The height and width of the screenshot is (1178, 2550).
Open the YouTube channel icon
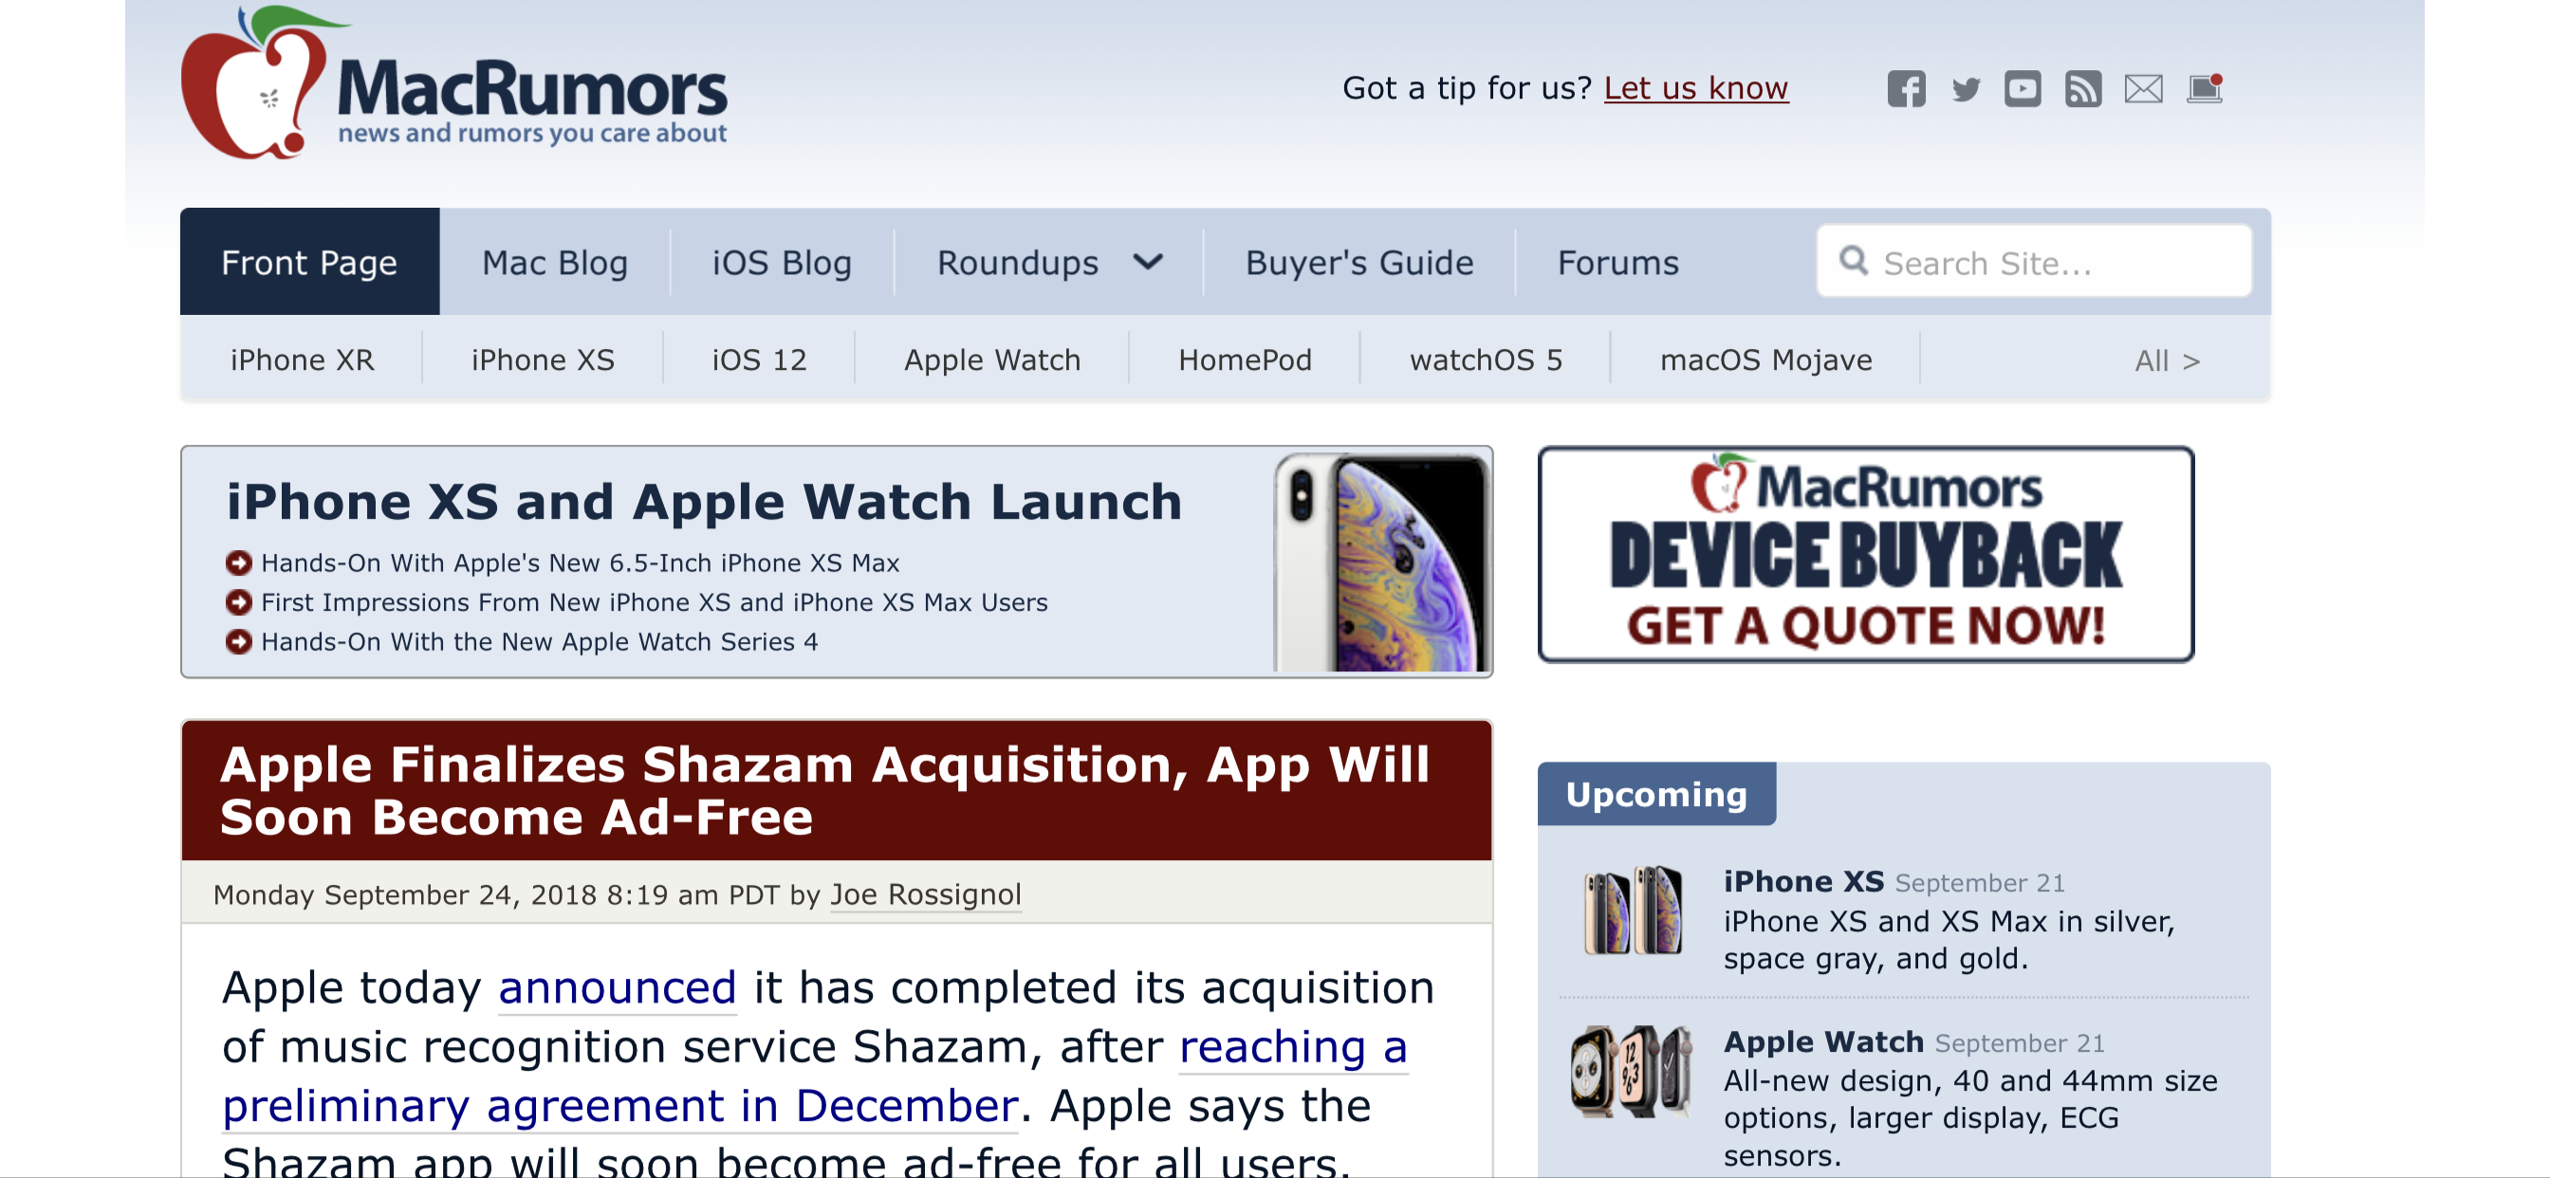tap(2023, 89)
